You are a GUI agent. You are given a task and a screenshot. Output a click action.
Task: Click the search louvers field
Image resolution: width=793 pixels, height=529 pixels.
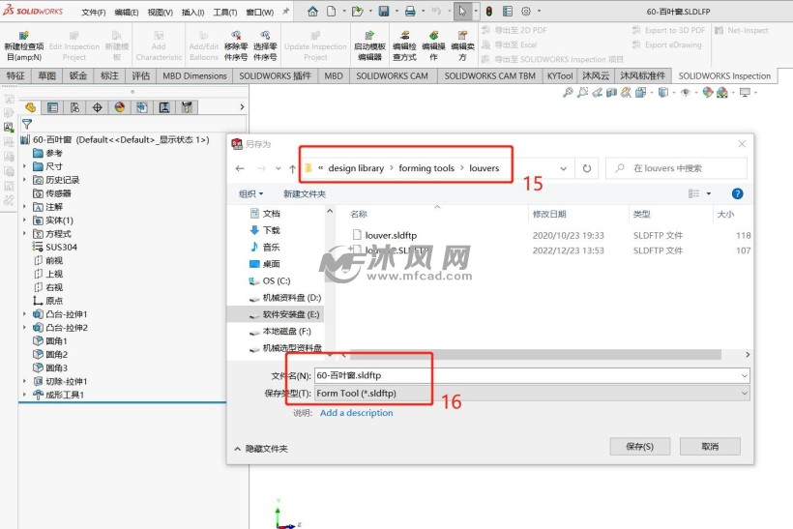click(x=676, y=168)
